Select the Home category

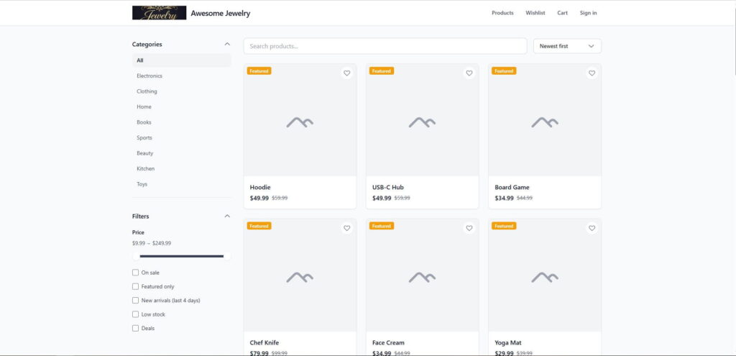(x=182, y=106)
